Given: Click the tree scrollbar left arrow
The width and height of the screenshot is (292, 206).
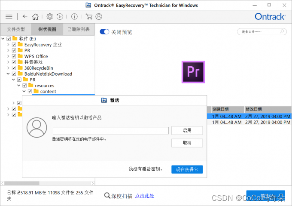Looking at the screenshot, I should coord(3,183).
